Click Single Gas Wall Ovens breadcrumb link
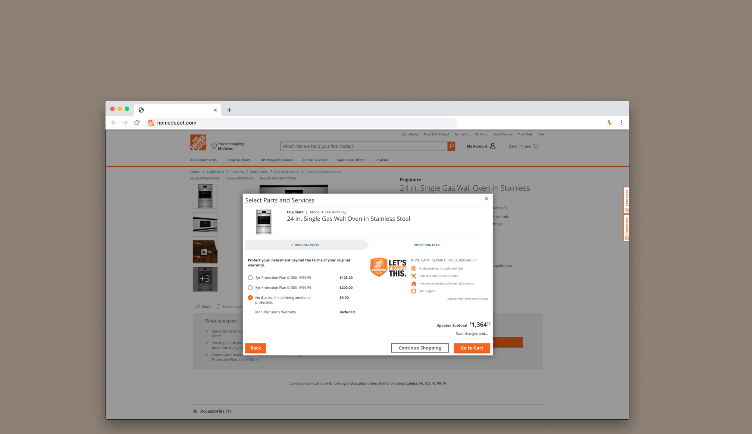The width and height of the screenshot is (752, 434). coord(323,172)
